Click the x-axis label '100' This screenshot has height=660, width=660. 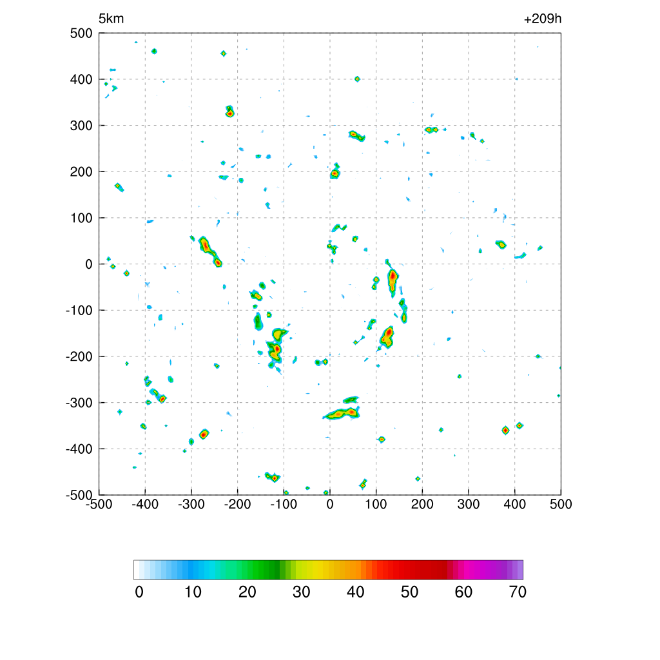pos(376,504)
